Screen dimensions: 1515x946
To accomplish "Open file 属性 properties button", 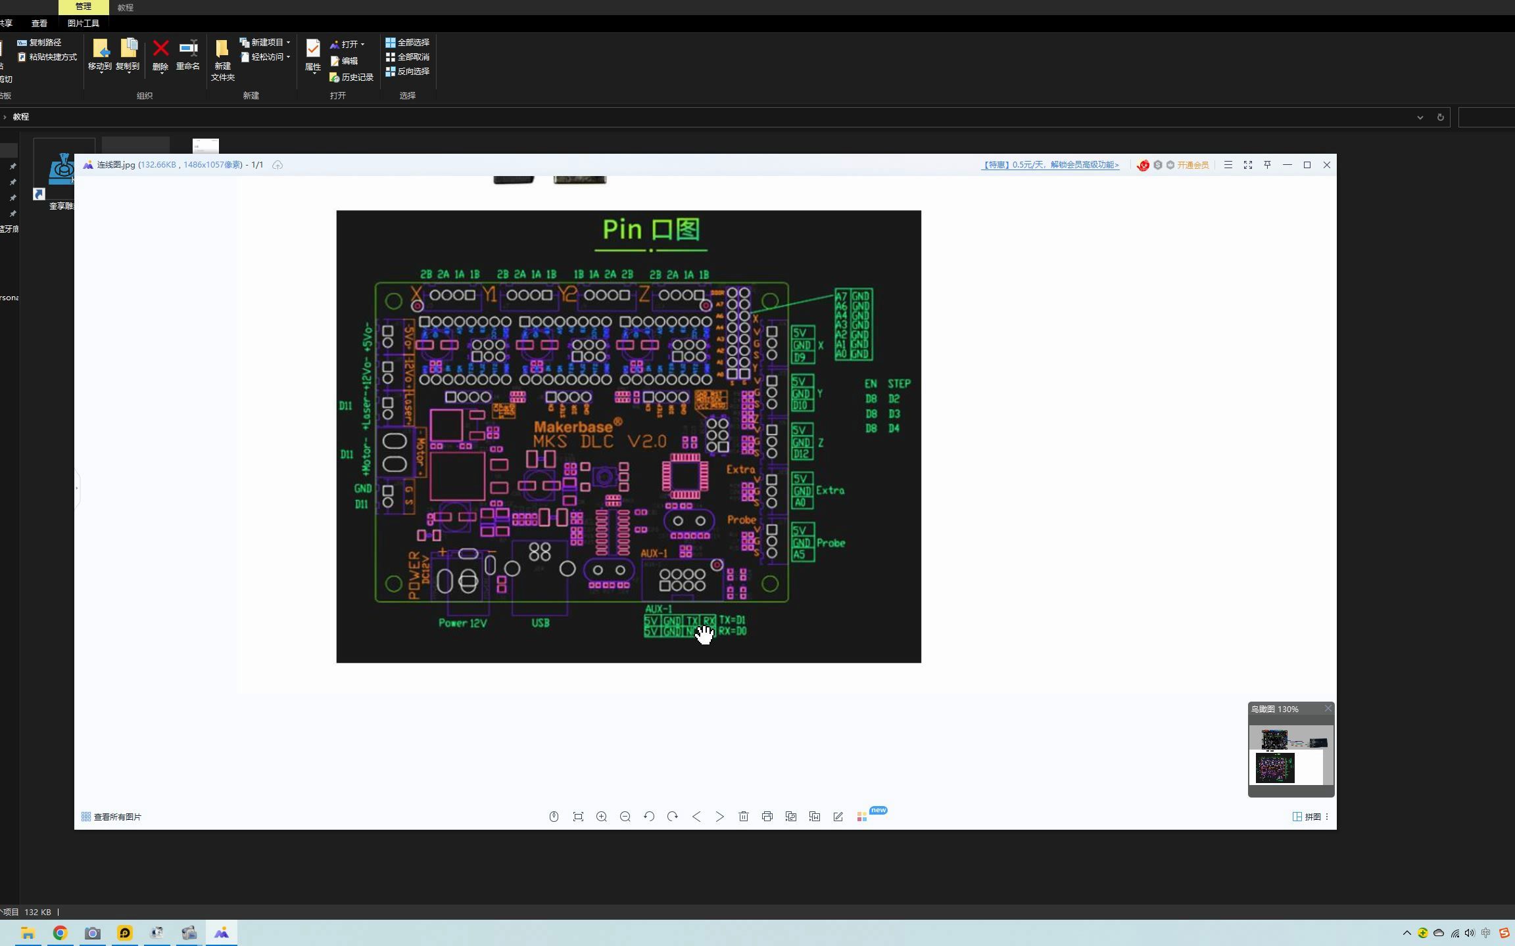I will [x=313, y=56].
